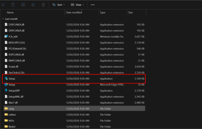Image resolution: width=202 pixels, height=129 pixels.
Task: Click the Type column header
Action: pos(103,13)
